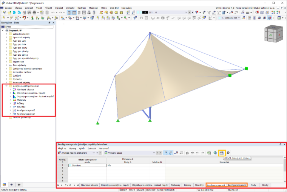Click the Redo arrow icon
Viewport: 287px width, 192px height.
click(60, 12)
